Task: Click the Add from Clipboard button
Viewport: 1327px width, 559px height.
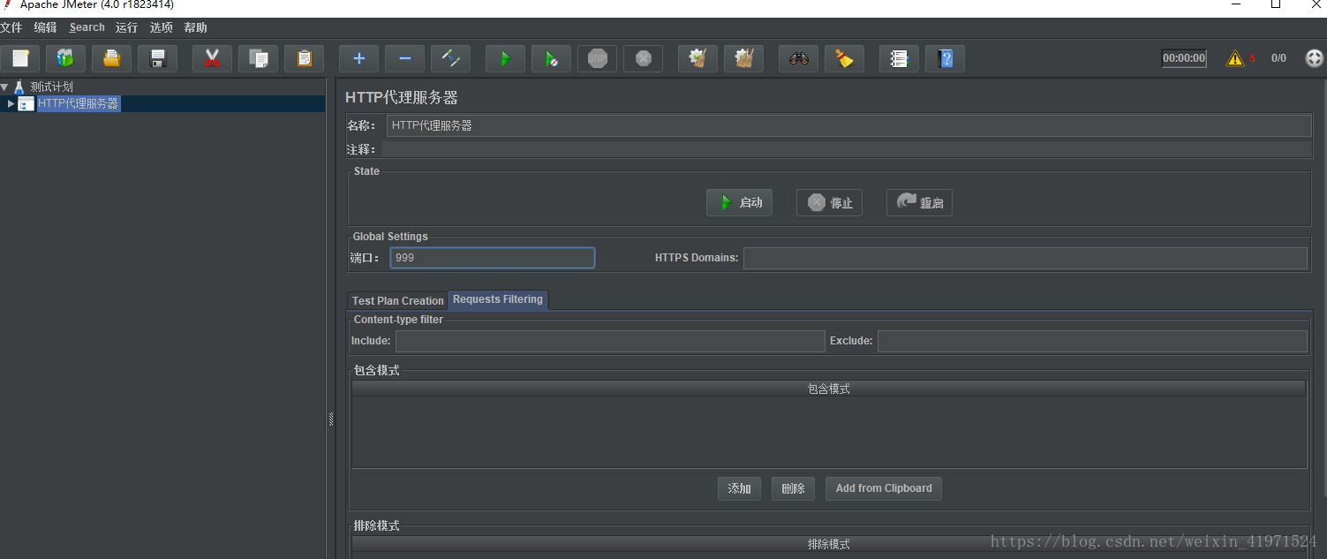Action: point(884,488)
